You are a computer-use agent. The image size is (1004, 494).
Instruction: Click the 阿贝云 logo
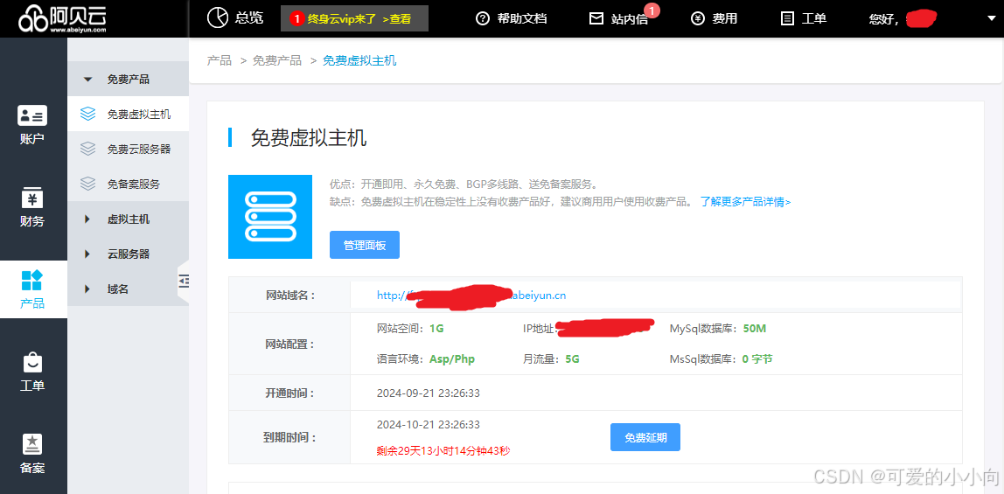[x=61, y=17]
